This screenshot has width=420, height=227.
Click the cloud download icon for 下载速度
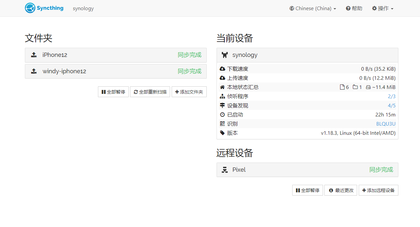coord(222,69)
